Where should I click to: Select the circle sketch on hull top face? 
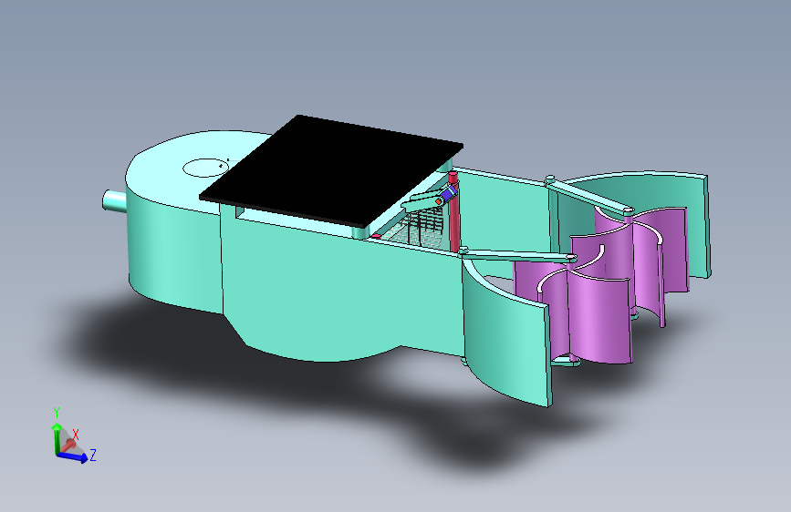(x=206, y=168)
